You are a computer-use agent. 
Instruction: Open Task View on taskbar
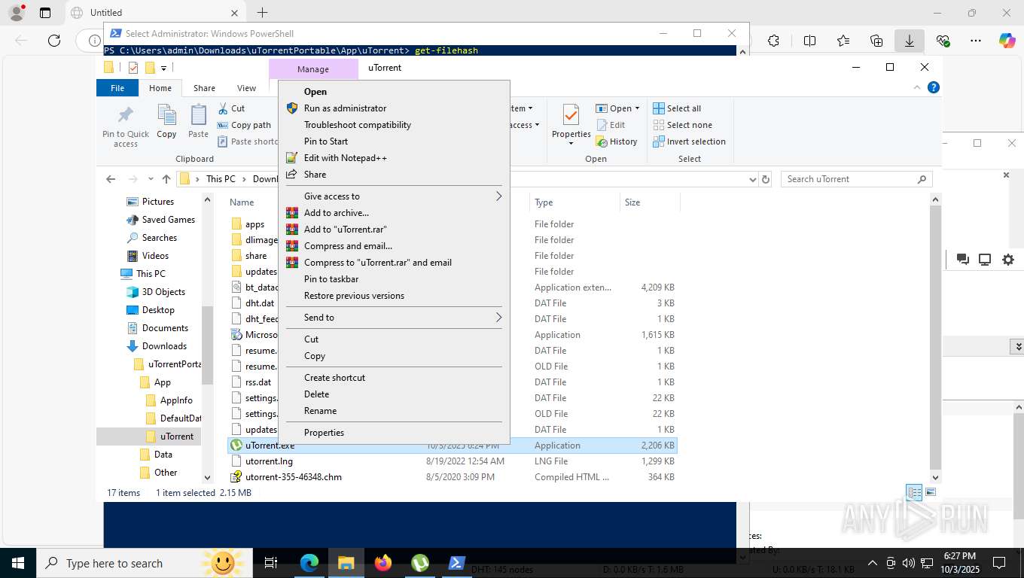click(272, 562)
